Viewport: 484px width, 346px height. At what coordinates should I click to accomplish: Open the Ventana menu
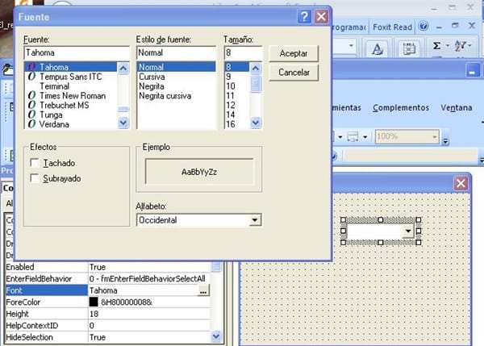coord(457,108)
